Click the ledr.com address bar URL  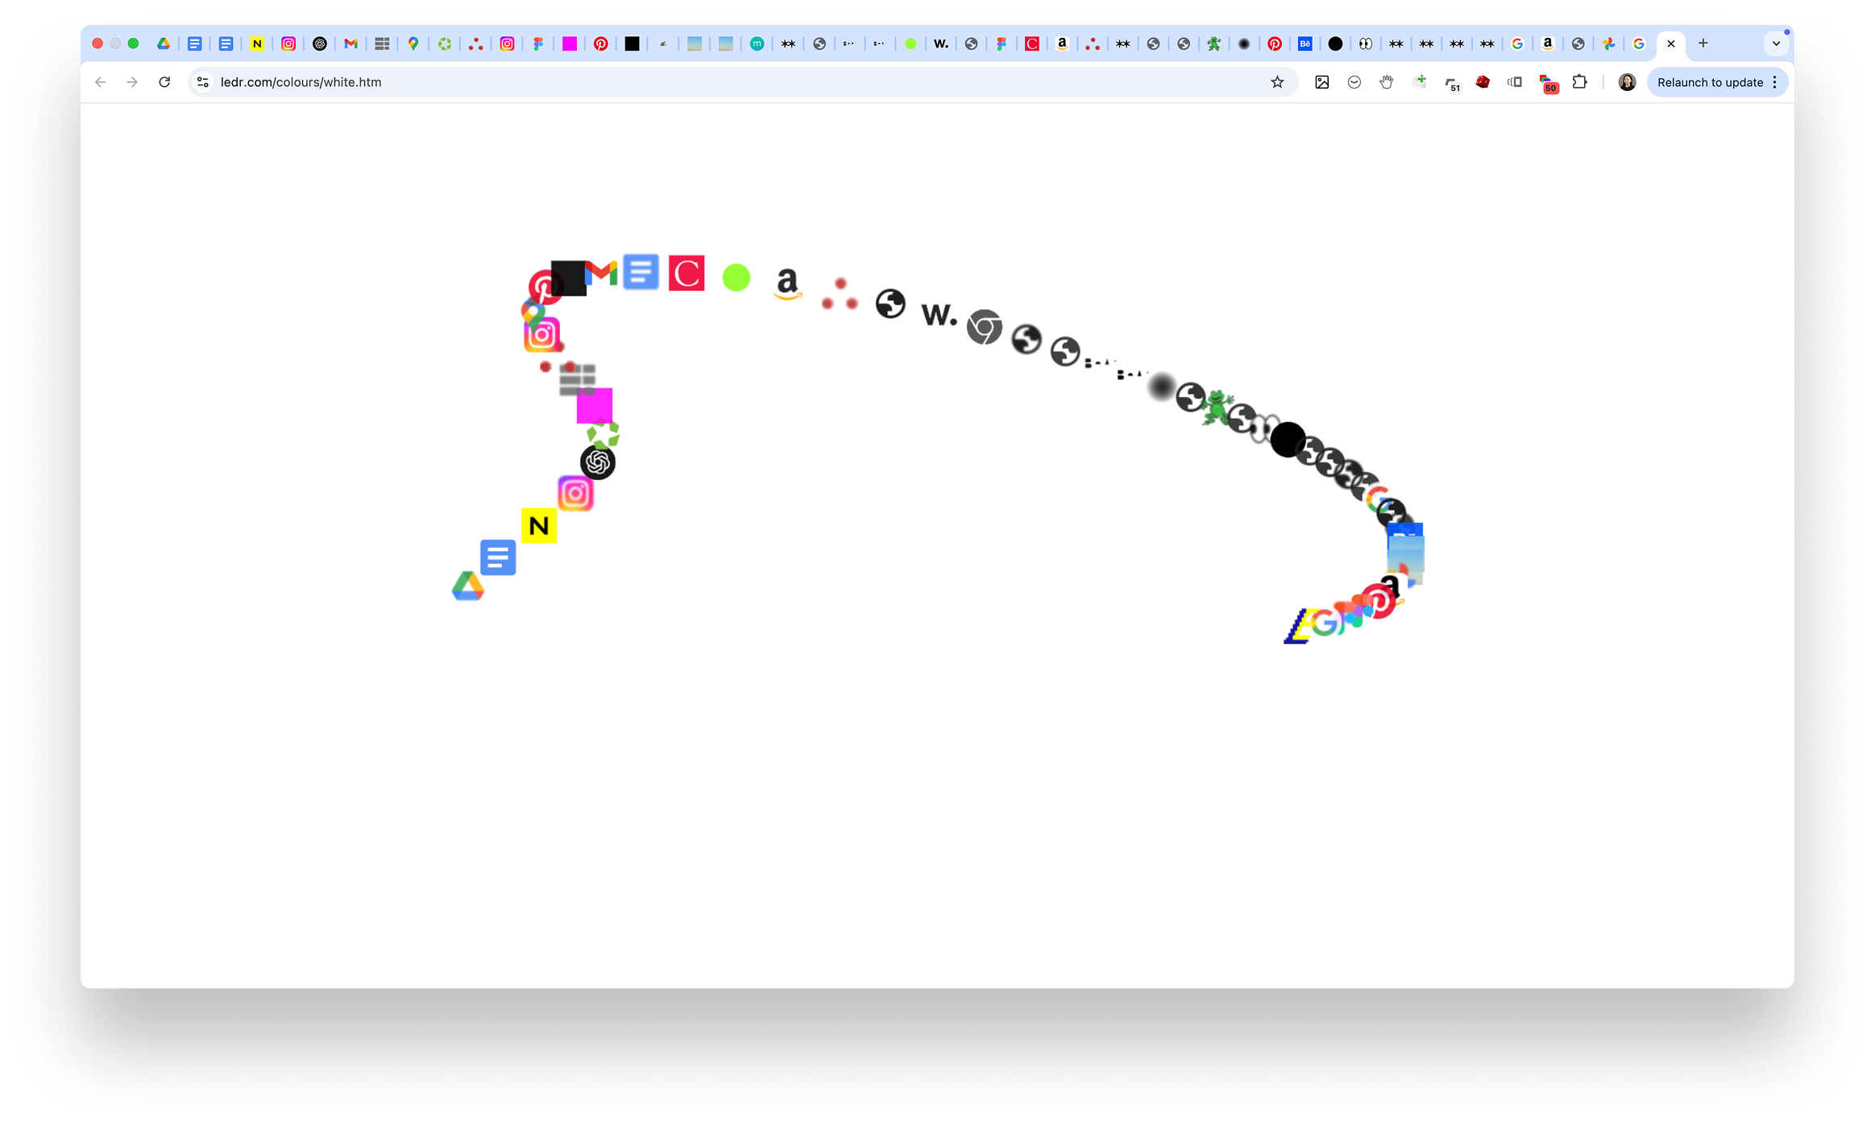point(301,82)
